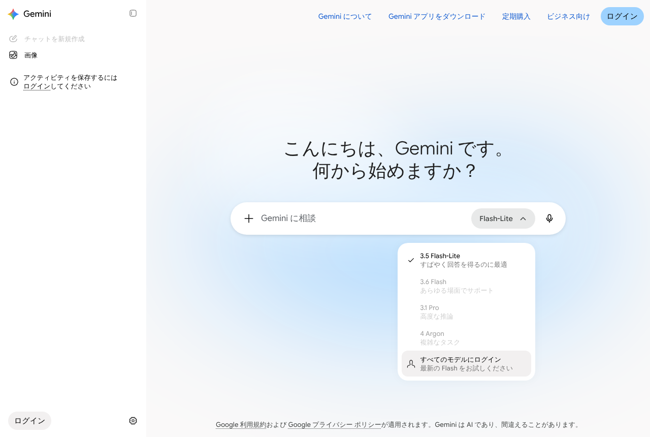Collapse the Flash-Lite model dropdown

pos(503,218)
